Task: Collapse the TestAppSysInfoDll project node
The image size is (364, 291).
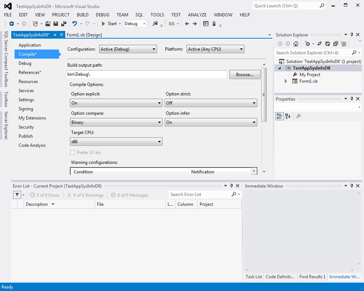Action: 280,68
